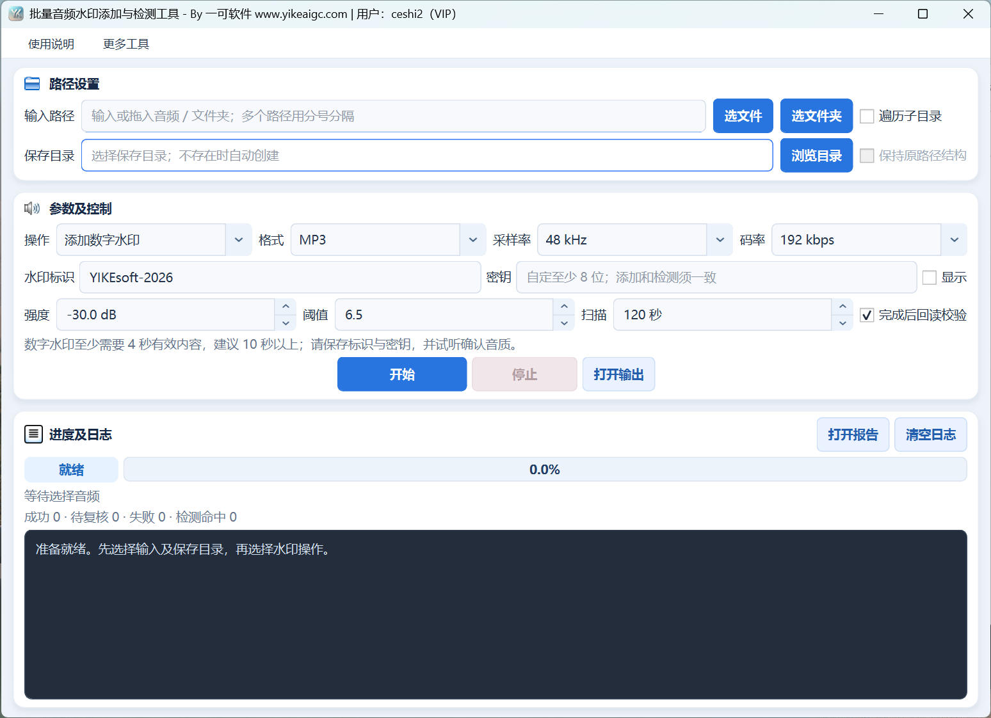Viewport: 991px width, 718px height.
Task: Maximize the application window
Action: [923, 14]
